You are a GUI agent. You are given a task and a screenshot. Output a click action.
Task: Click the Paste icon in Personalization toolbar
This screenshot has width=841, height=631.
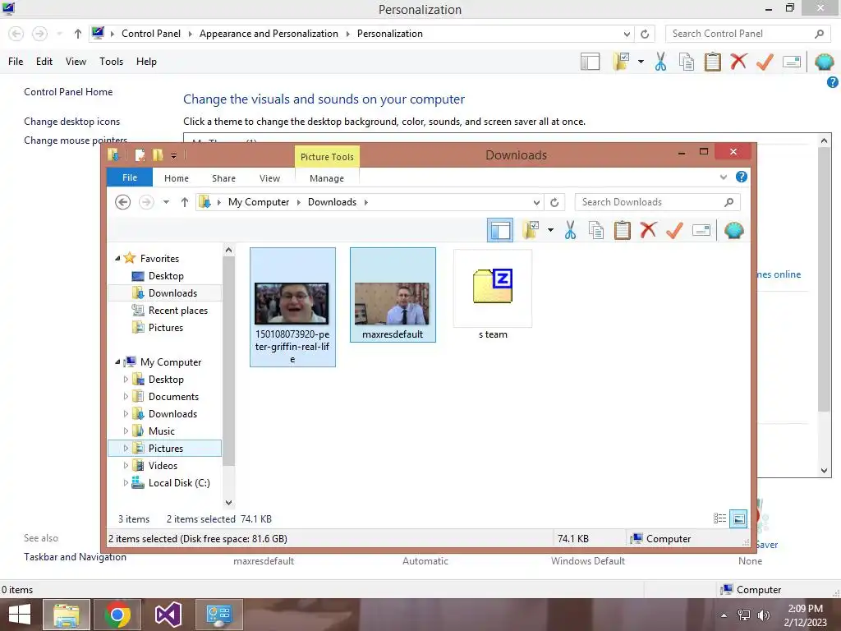point(712,62)
